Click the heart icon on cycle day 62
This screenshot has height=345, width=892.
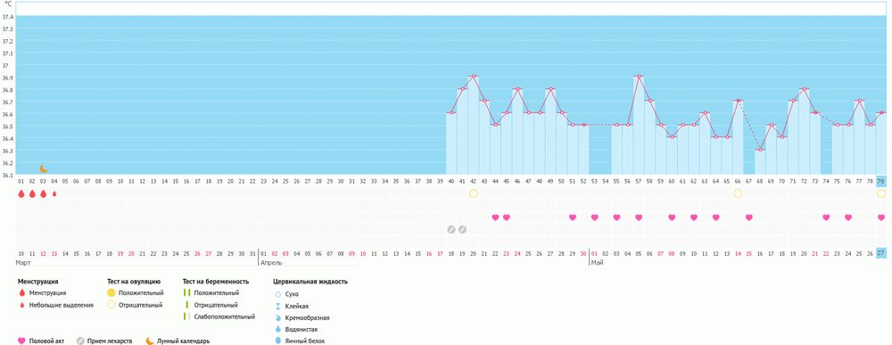click(x=693, y=218)
